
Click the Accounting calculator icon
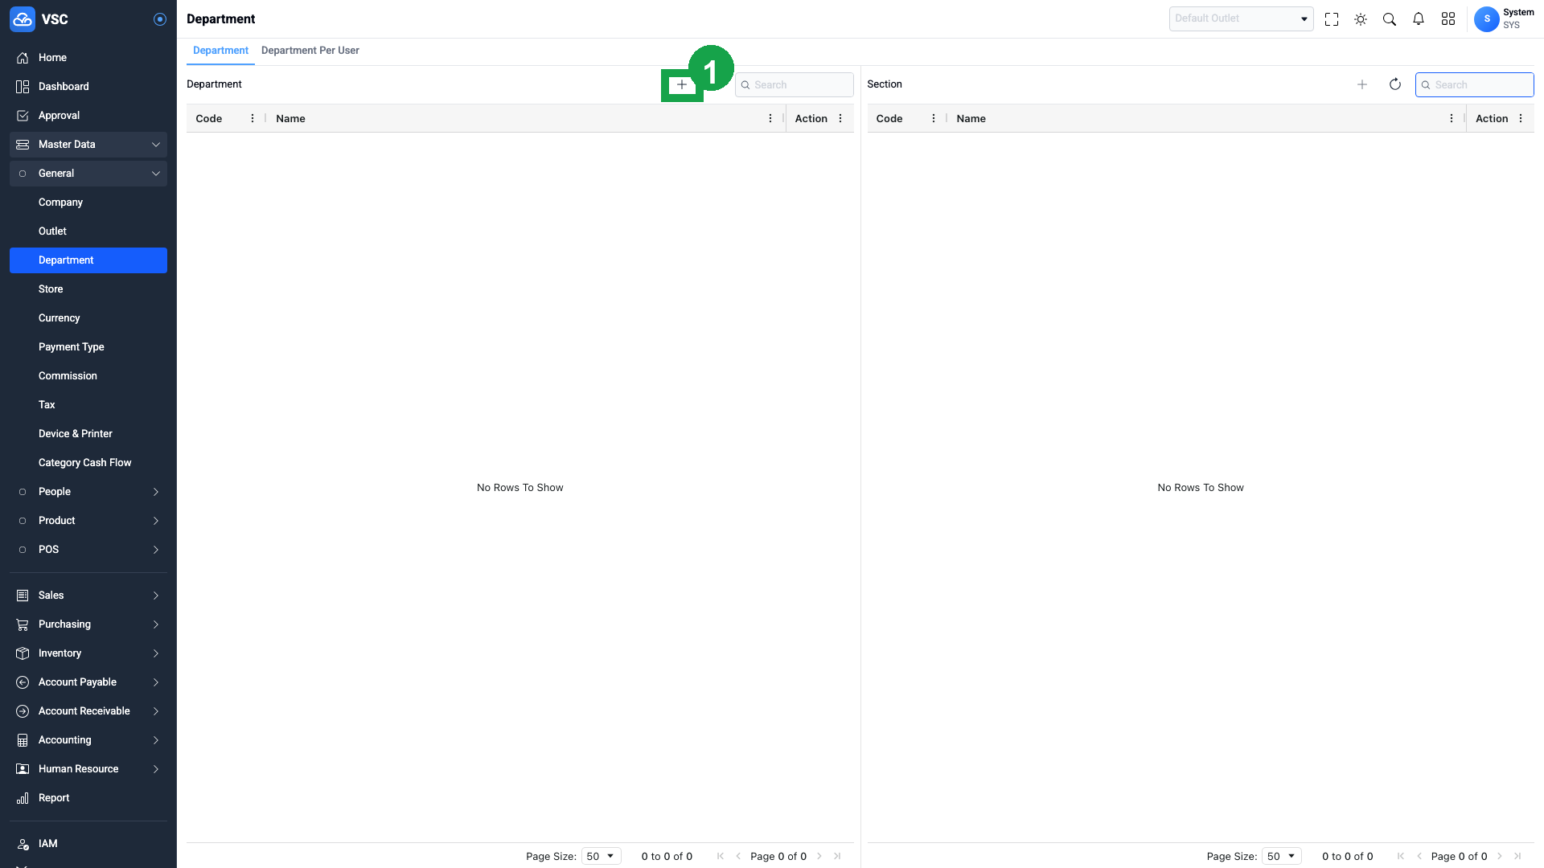(x=23, y=740)
